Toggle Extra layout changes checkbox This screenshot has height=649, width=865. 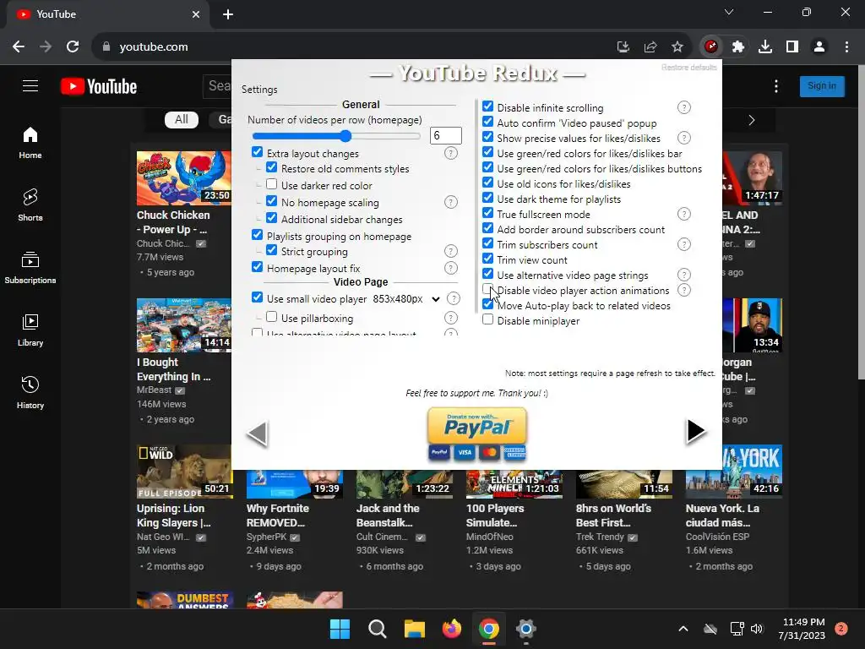tap(257, 152)
